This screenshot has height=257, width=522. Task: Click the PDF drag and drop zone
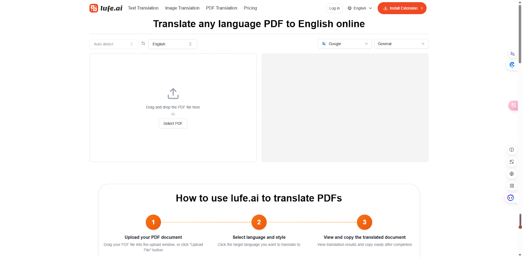(173, 108)
